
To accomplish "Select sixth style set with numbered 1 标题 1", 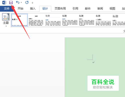I will 103,20.
